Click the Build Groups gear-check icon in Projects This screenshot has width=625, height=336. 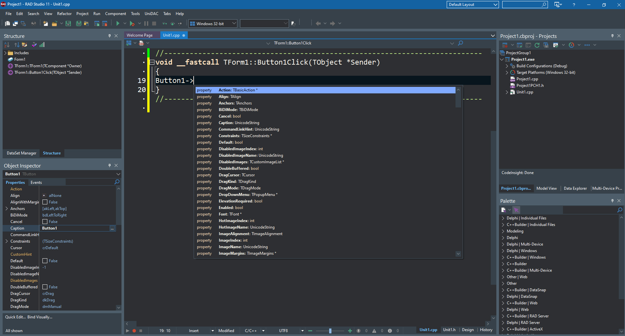coord(555,45)
